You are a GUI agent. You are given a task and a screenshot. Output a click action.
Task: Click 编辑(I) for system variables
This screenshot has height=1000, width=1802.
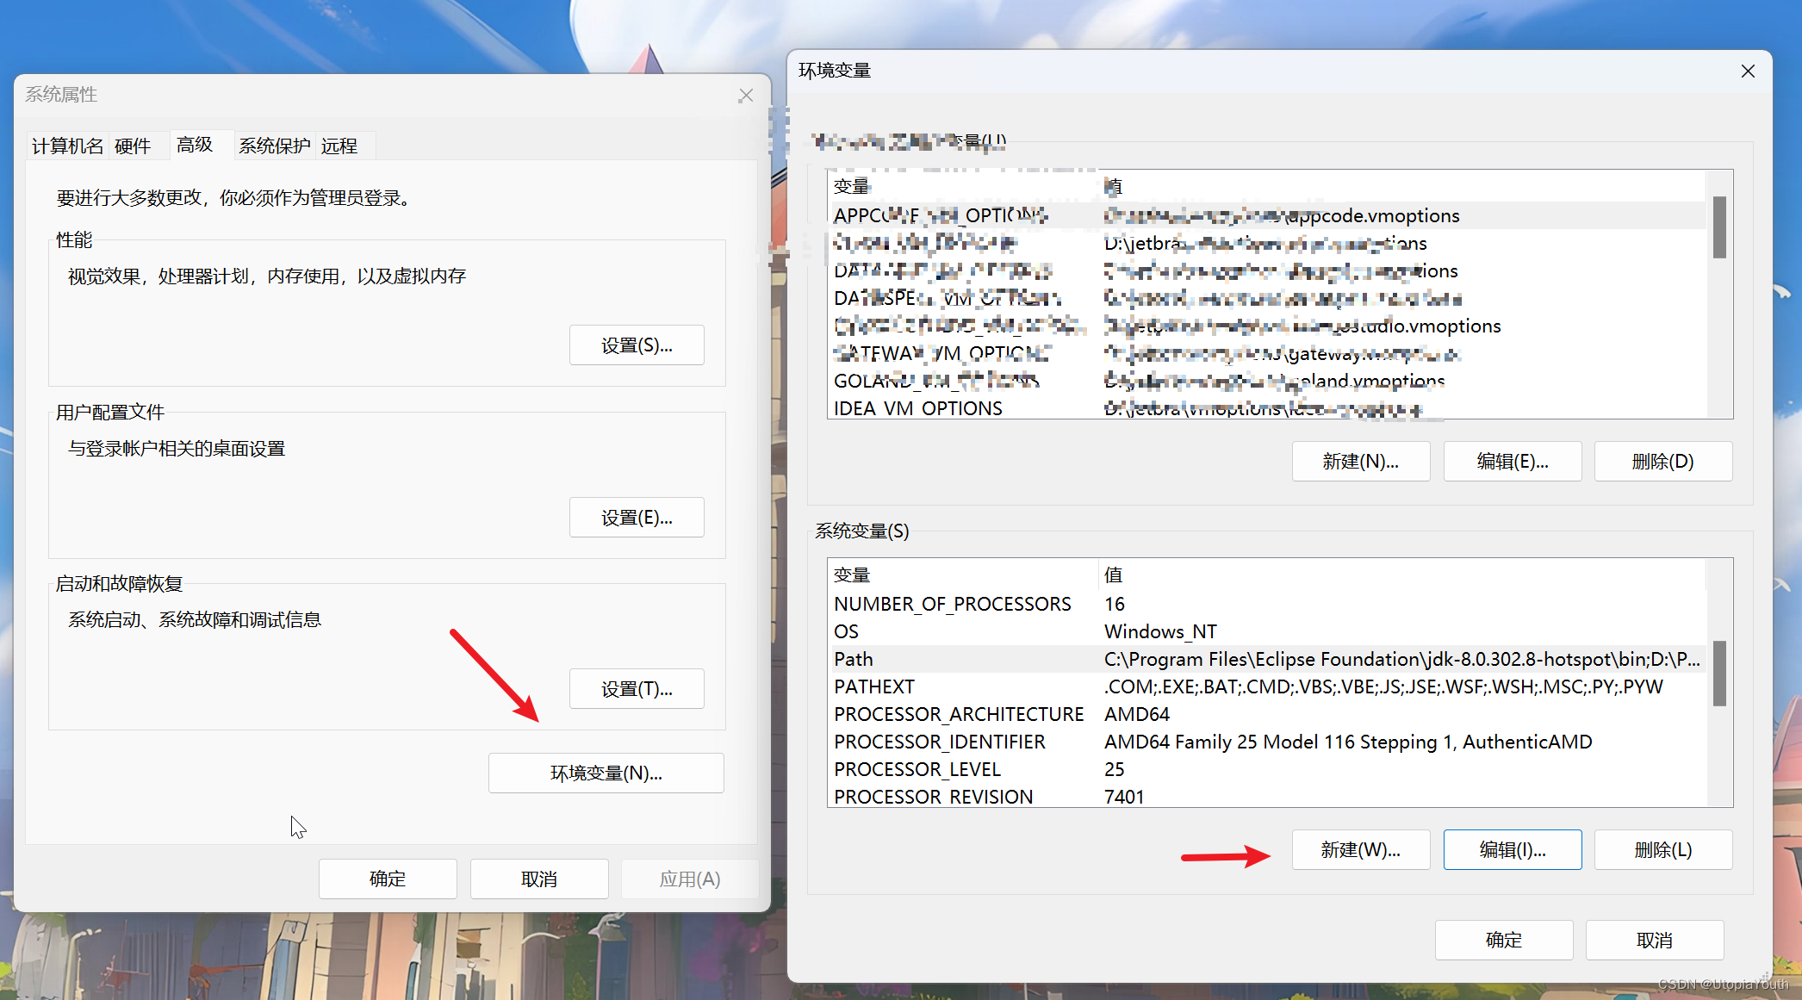coord(1512,850)
